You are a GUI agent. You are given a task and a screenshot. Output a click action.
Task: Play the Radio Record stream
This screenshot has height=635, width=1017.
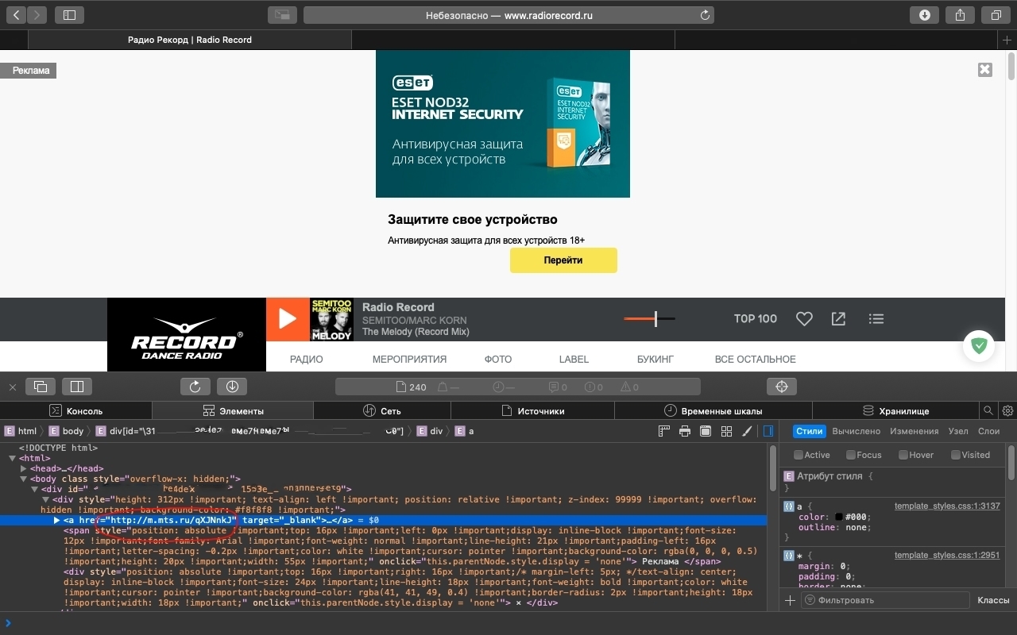287,319
